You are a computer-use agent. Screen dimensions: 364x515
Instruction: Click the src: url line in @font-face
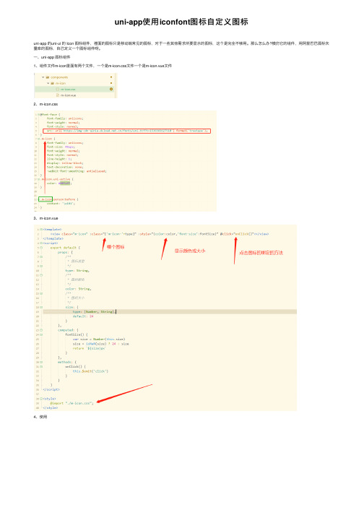click(127, 131)
